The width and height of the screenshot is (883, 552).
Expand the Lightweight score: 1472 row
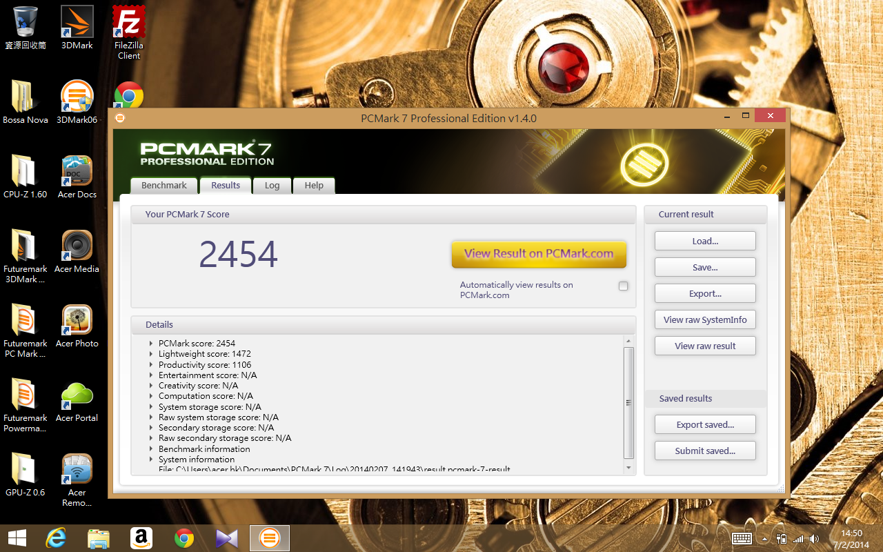151,354
